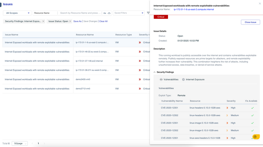Viewport: 263px width, 147px height.
Task: Open the All Scopes dropdown
Action: (x=17, y=13)
